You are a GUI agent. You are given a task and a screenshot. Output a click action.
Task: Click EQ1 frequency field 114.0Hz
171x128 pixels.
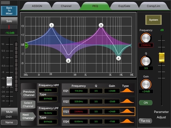[x=79, y=91]
